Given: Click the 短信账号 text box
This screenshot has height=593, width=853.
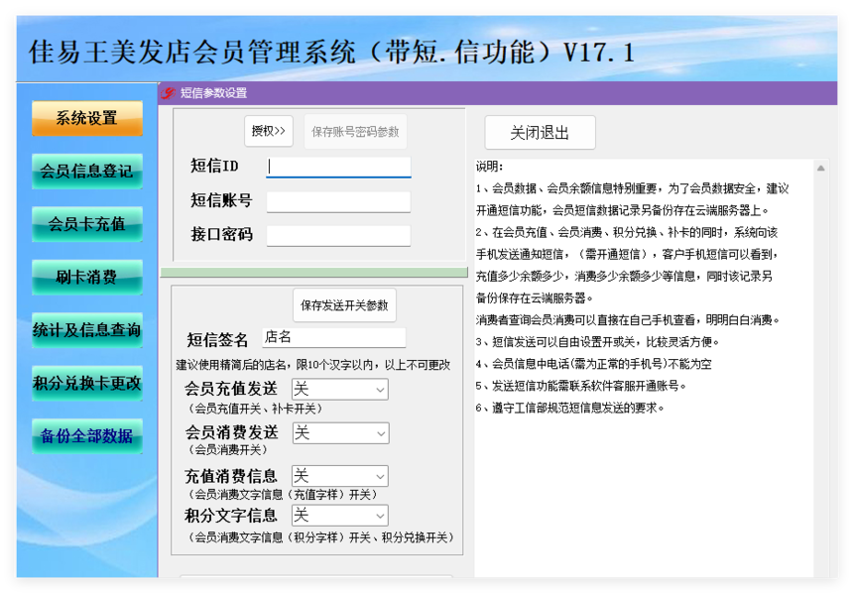Looking at the screenshot, I should (338, 201).
